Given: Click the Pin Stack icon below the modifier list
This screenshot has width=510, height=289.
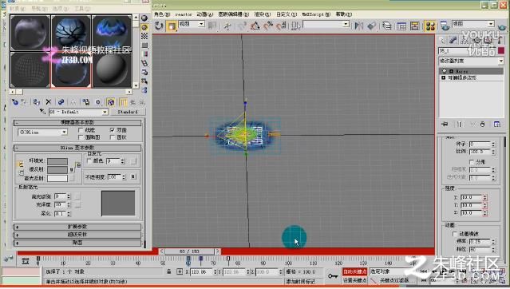Looking at the screenshot, I should tap(445, 124).
